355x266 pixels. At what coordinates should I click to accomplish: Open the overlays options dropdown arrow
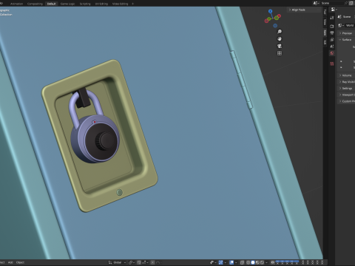click(x=236, y=262)
